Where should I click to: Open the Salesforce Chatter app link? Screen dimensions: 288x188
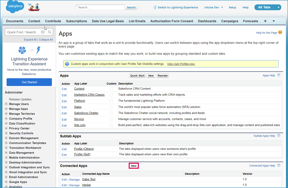click(x=86, y=113)
